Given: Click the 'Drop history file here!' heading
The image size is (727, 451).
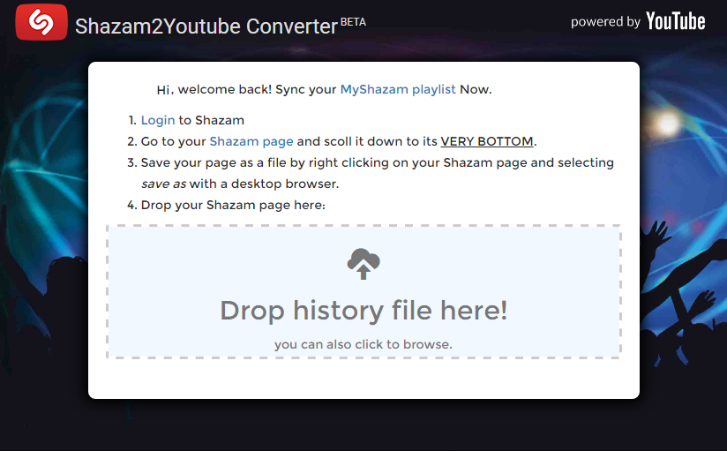Looking at the screenshot, I should 363,311.
